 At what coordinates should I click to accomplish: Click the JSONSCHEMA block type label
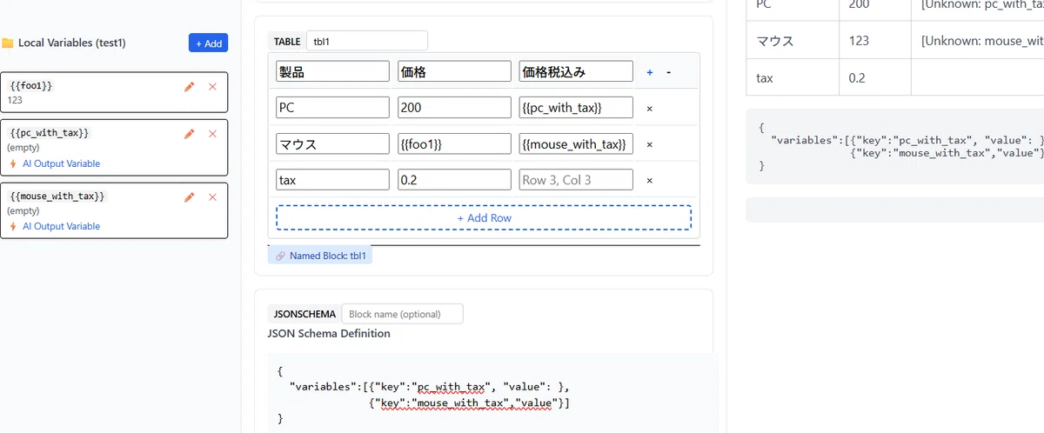coord(304,314)
